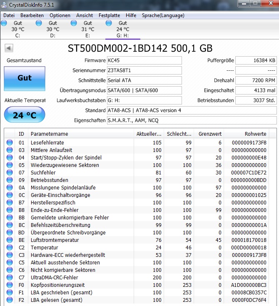
Task: Click status orb for Suchfehler row
Action: click(10, 172)
